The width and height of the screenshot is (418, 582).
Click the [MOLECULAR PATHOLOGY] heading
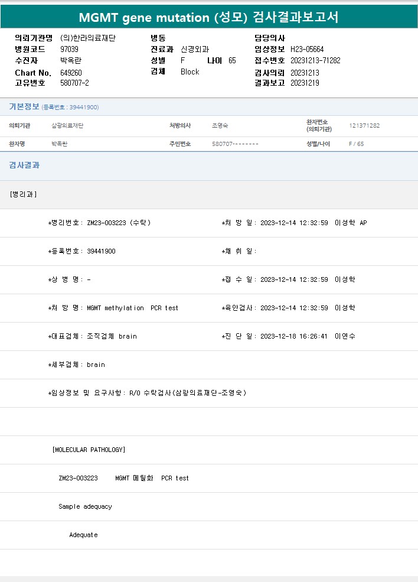[x=89, y=450]
